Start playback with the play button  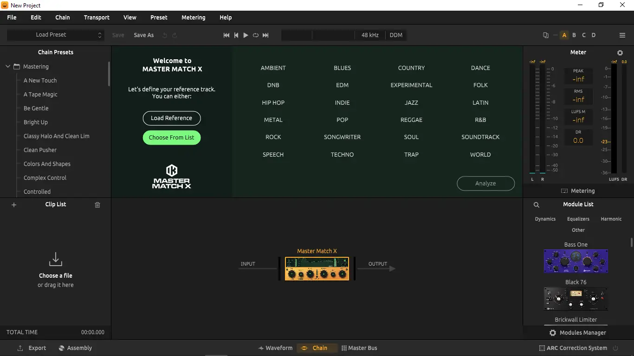pyautogui.click(x=246, y=35)
